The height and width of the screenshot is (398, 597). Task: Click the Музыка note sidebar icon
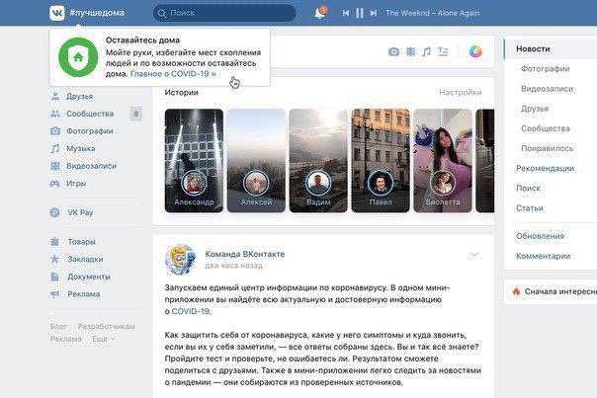pos(55,148)
